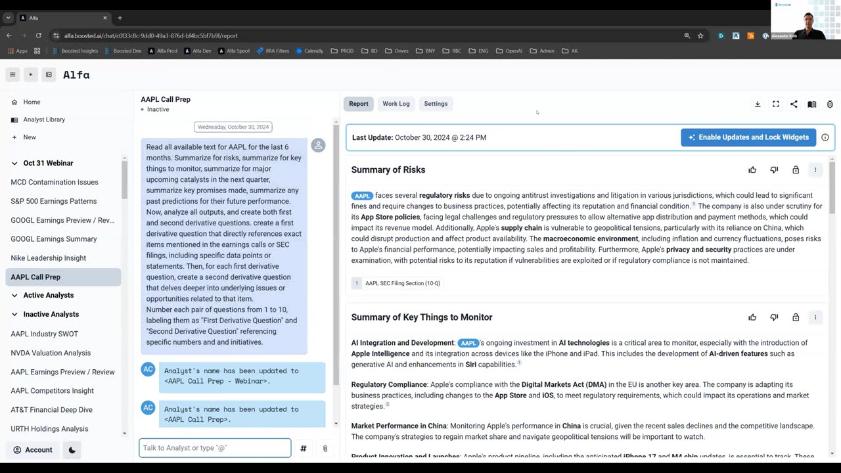Open the Drives bookmarks folder
Screen dimensions: 841x473
(x=396, y=51)
